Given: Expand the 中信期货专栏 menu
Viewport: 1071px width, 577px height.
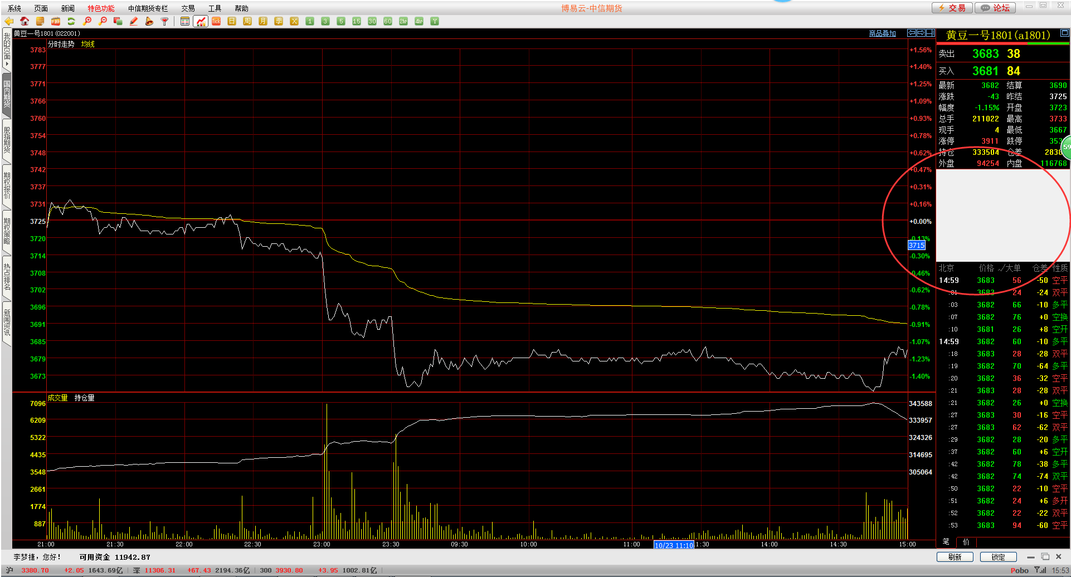Looking at the screenshot, I should pyautogui.click(x=148, y=8).
